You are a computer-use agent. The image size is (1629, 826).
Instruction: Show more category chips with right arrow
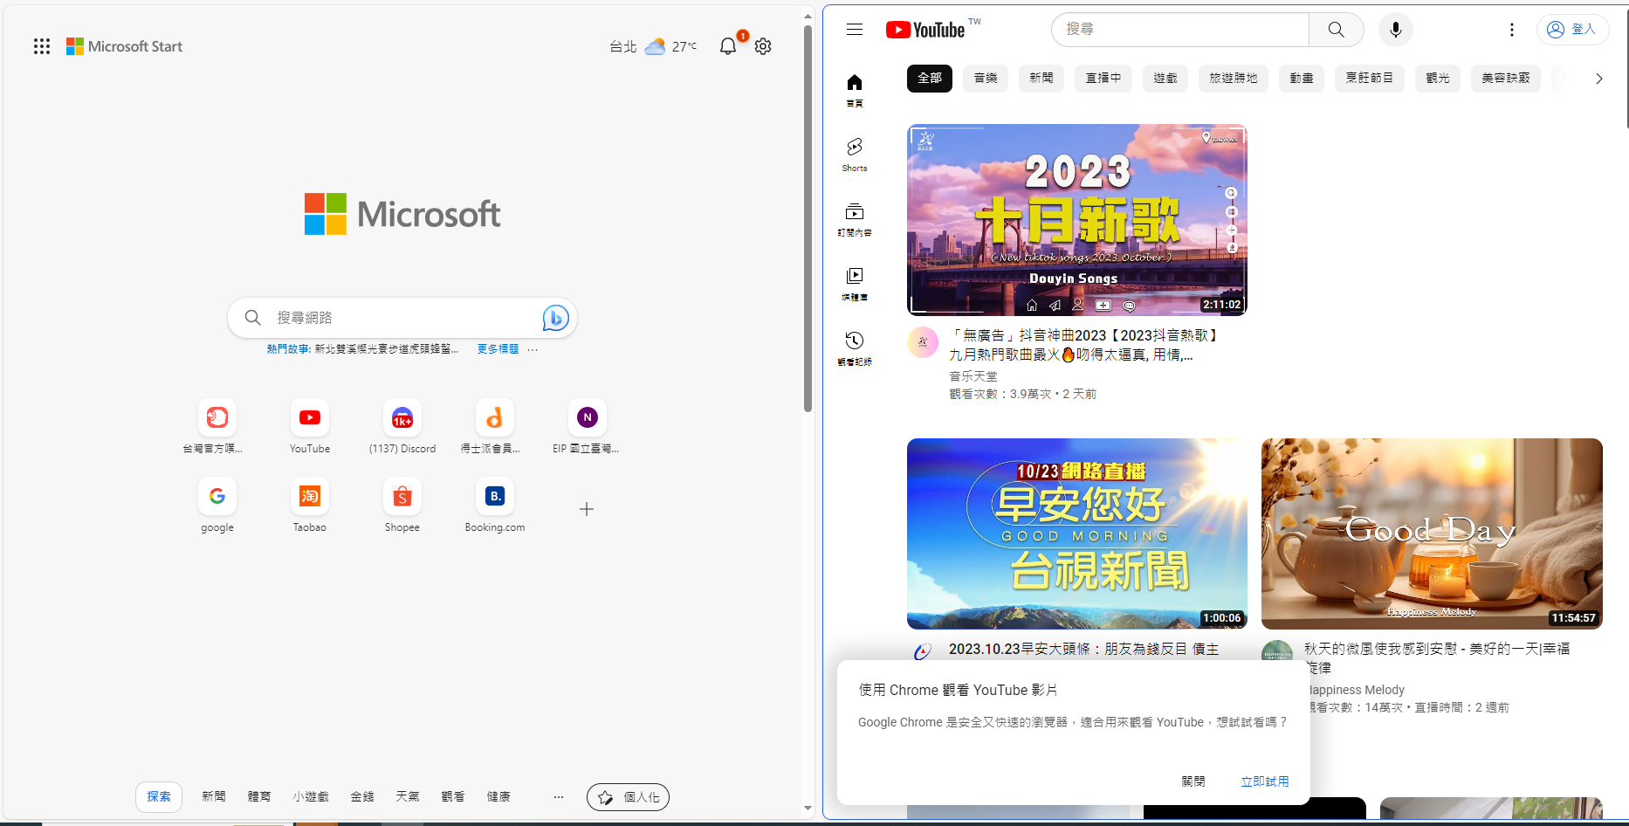coord(1599,79)
